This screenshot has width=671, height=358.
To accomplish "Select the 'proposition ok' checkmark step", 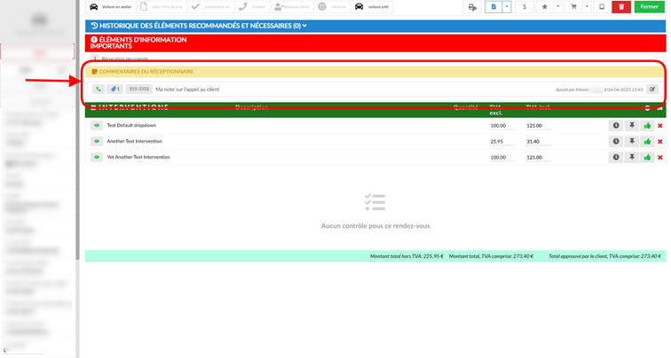I will [x=211, y=7].
